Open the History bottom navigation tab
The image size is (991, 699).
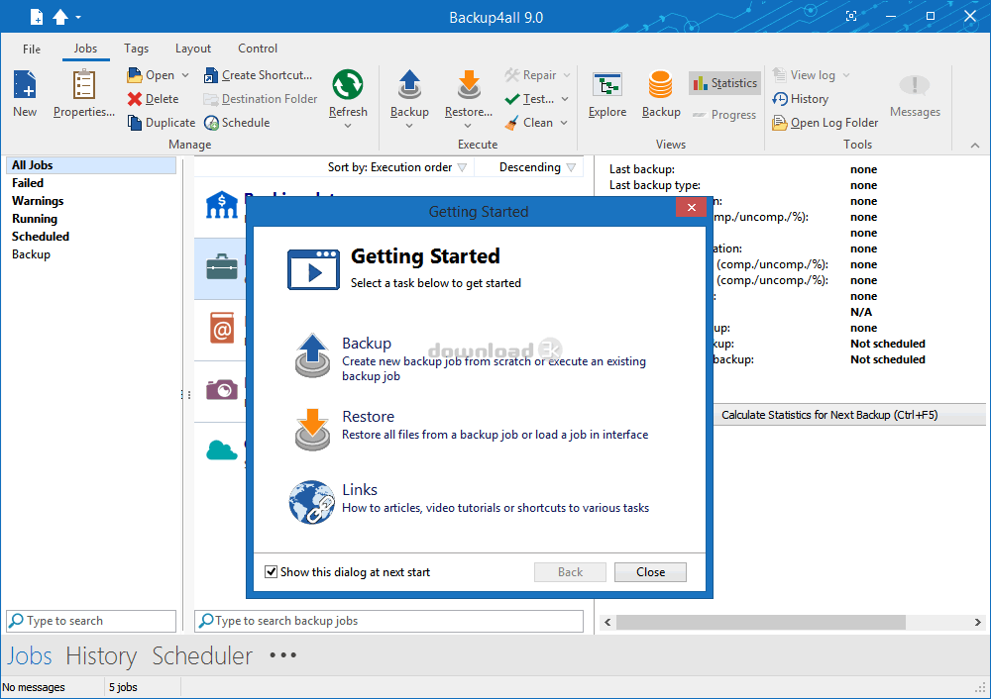click(101, 656)
